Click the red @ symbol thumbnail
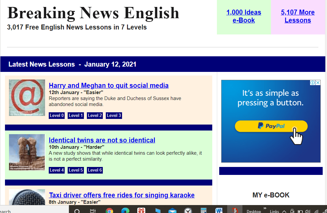327x213 pixels. (x=27, y=98)
